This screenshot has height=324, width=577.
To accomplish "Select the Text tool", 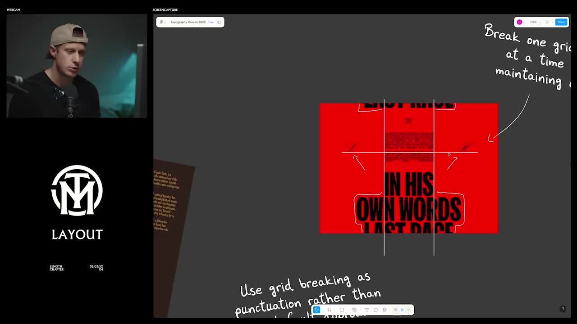I will coord(367,310).
